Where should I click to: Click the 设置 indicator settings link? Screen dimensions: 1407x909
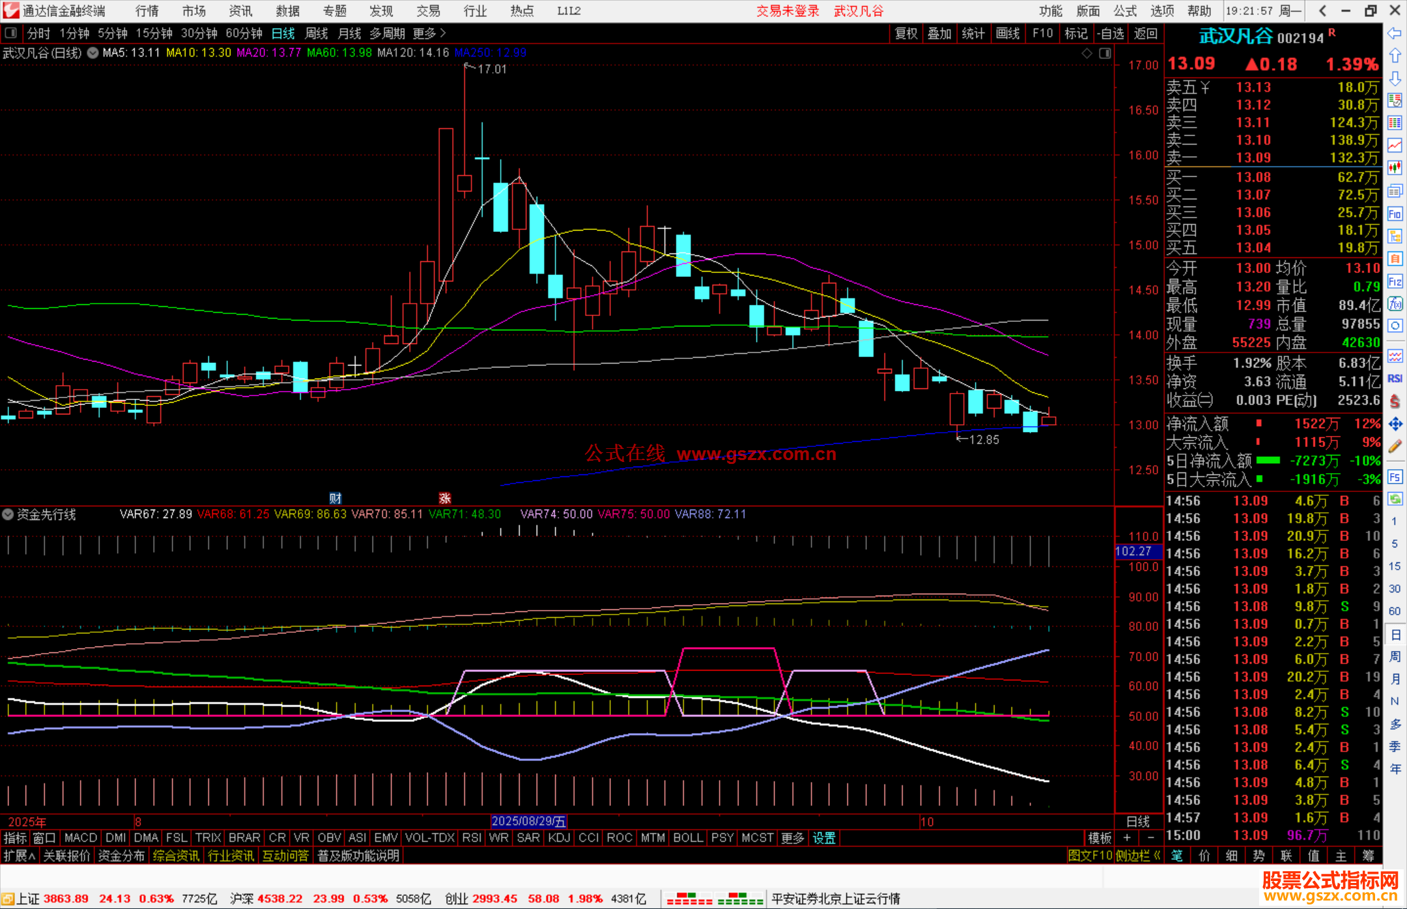pyautogui.click(x=824, y=838)
